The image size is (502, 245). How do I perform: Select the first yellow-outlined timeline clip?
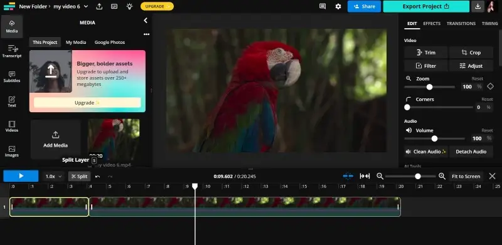[49, 207]
